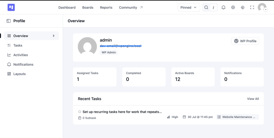Click the due date 30 Jul @ 11:45 pm
Image resolution: width=274 pixels, height=138 pixels.
pos(200,117)
